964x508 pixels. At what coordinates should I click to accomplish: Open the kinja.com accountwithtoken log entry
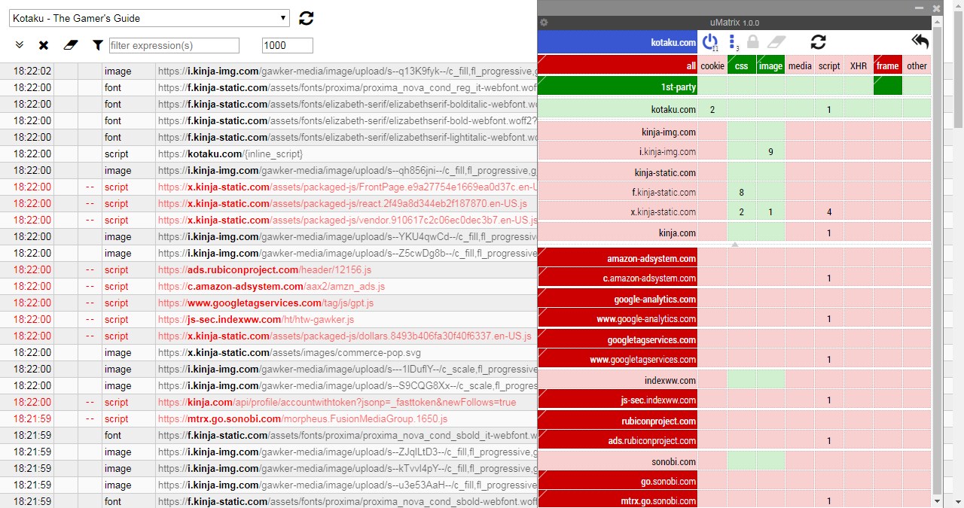tap(337, 402)
